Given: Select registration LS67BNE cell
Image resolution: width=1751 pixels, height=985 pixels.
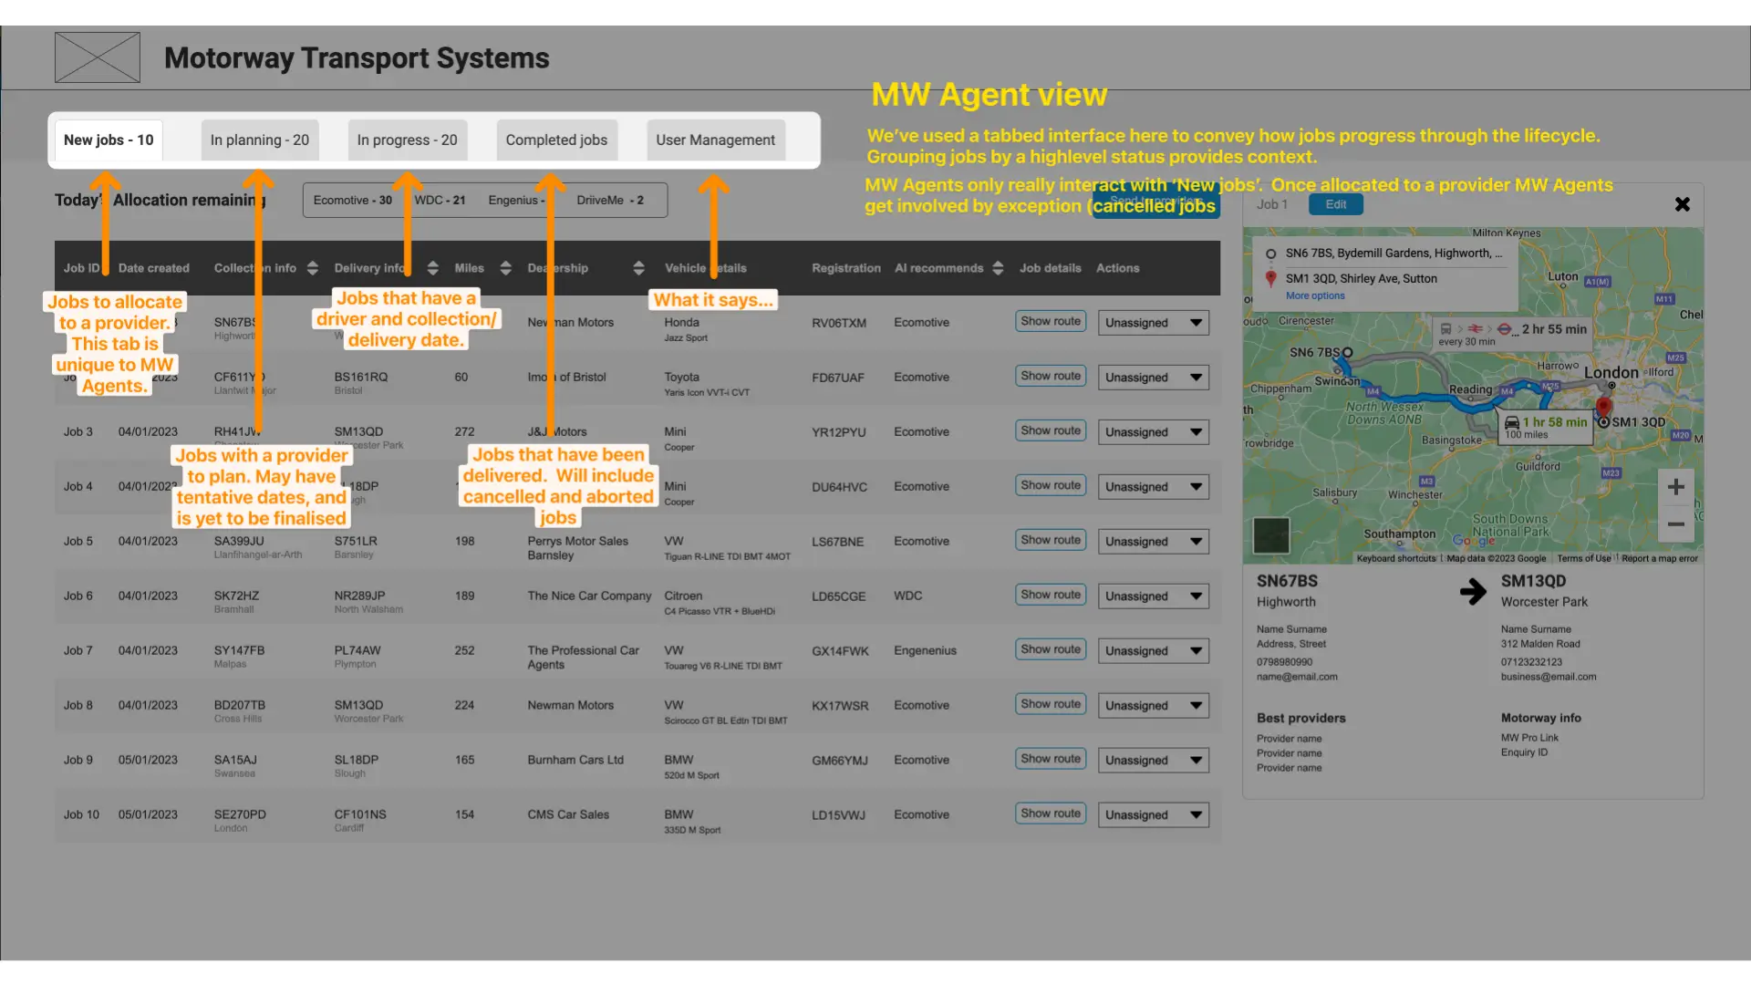Looking at the screenshot, I should [838, 542].
